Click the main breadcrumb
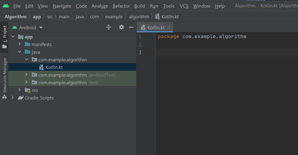The height and width of the screenshot is (155, 298). coord(64,17)
